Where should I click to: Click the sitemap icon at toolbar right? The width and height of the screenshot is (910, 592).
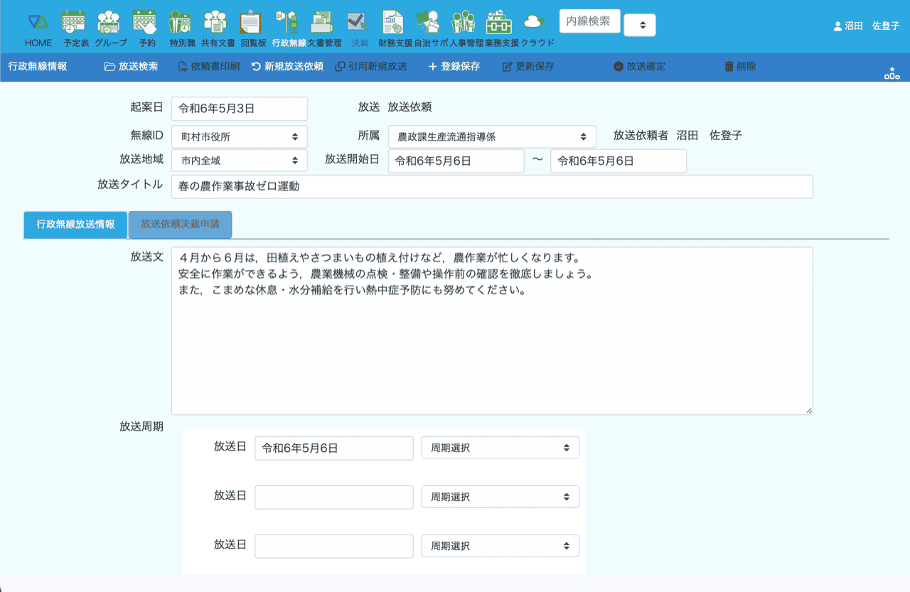[892, 73]
